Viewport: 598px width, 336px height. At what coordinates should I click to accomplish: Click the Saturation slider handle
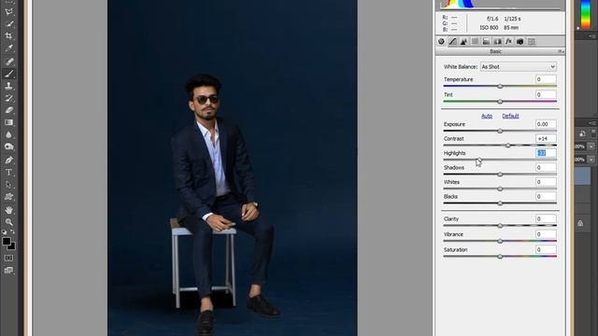(500, 257)
